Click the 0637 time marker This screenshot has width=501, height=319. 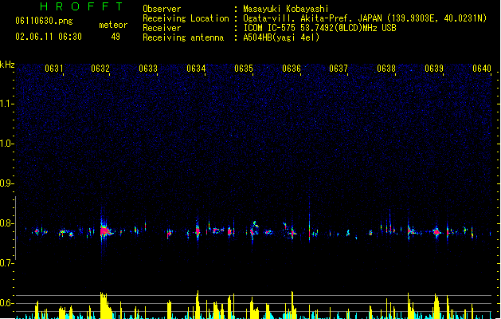[x=339, y=69]
